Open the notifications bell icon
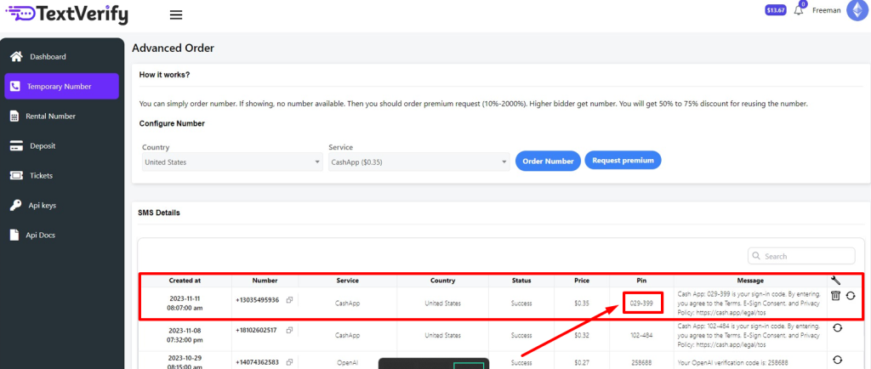The image size is (871, 369). (x=798, y=11)
